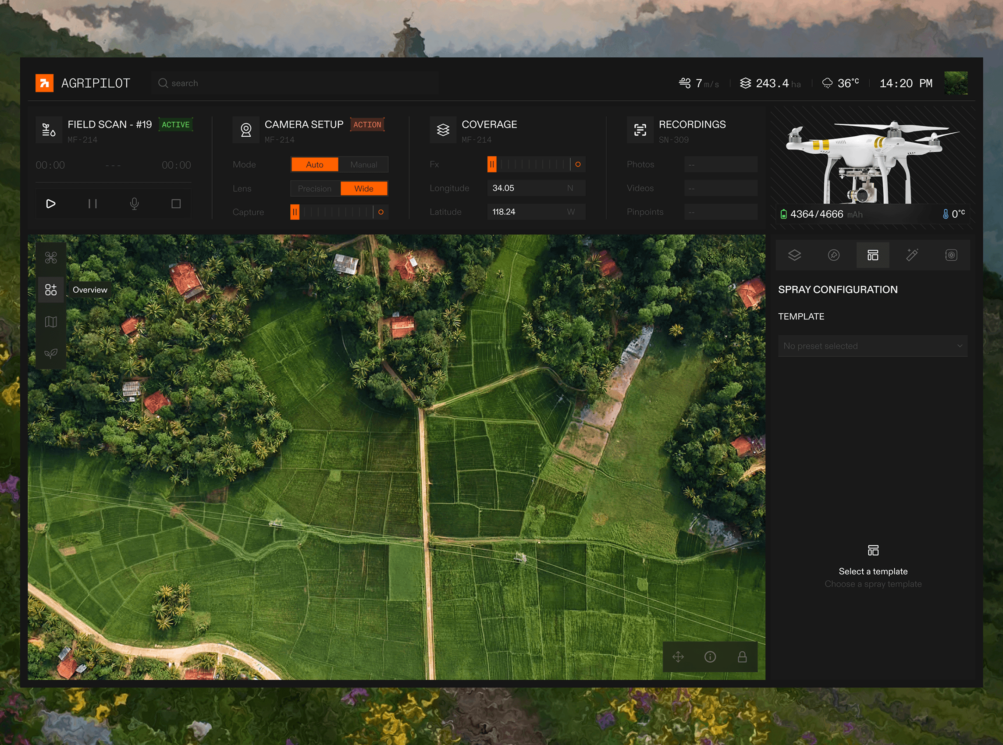Switch camera Mode to Manual
1003x745 pixels.
[363, 165]
